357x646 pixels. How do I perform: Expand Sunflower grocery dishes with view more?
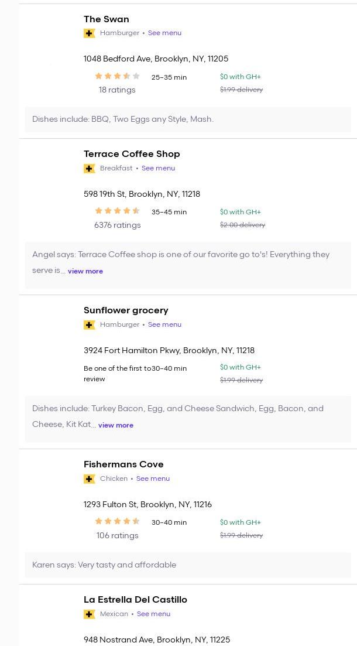[x=116, y=426]
